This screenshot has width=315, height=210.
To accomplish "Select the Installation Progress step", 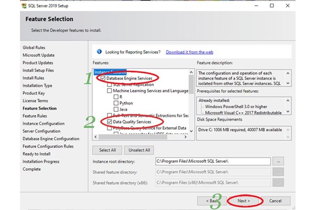I will click(41, 162).
